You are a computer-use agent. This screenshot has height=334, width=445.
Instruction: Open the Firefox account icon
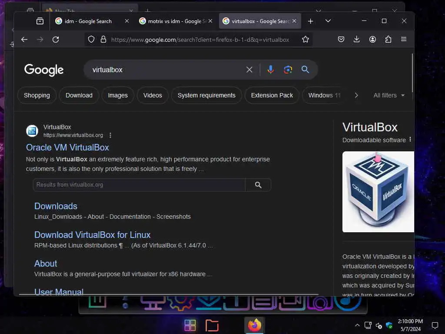372,39
